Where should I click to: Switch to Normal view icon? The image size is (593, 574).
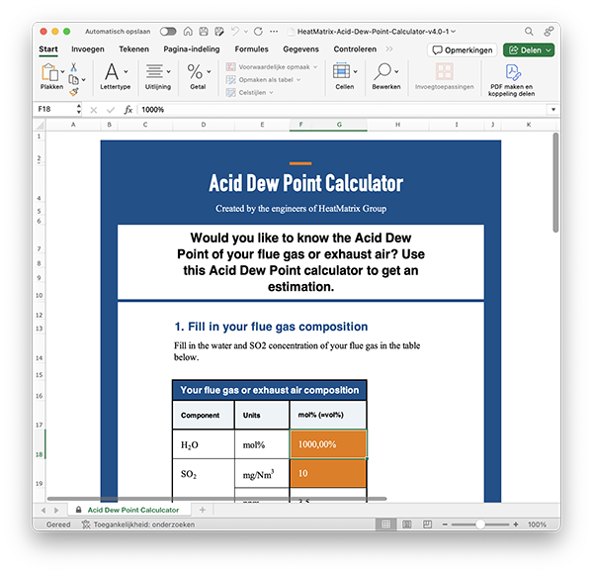[386, 525]
